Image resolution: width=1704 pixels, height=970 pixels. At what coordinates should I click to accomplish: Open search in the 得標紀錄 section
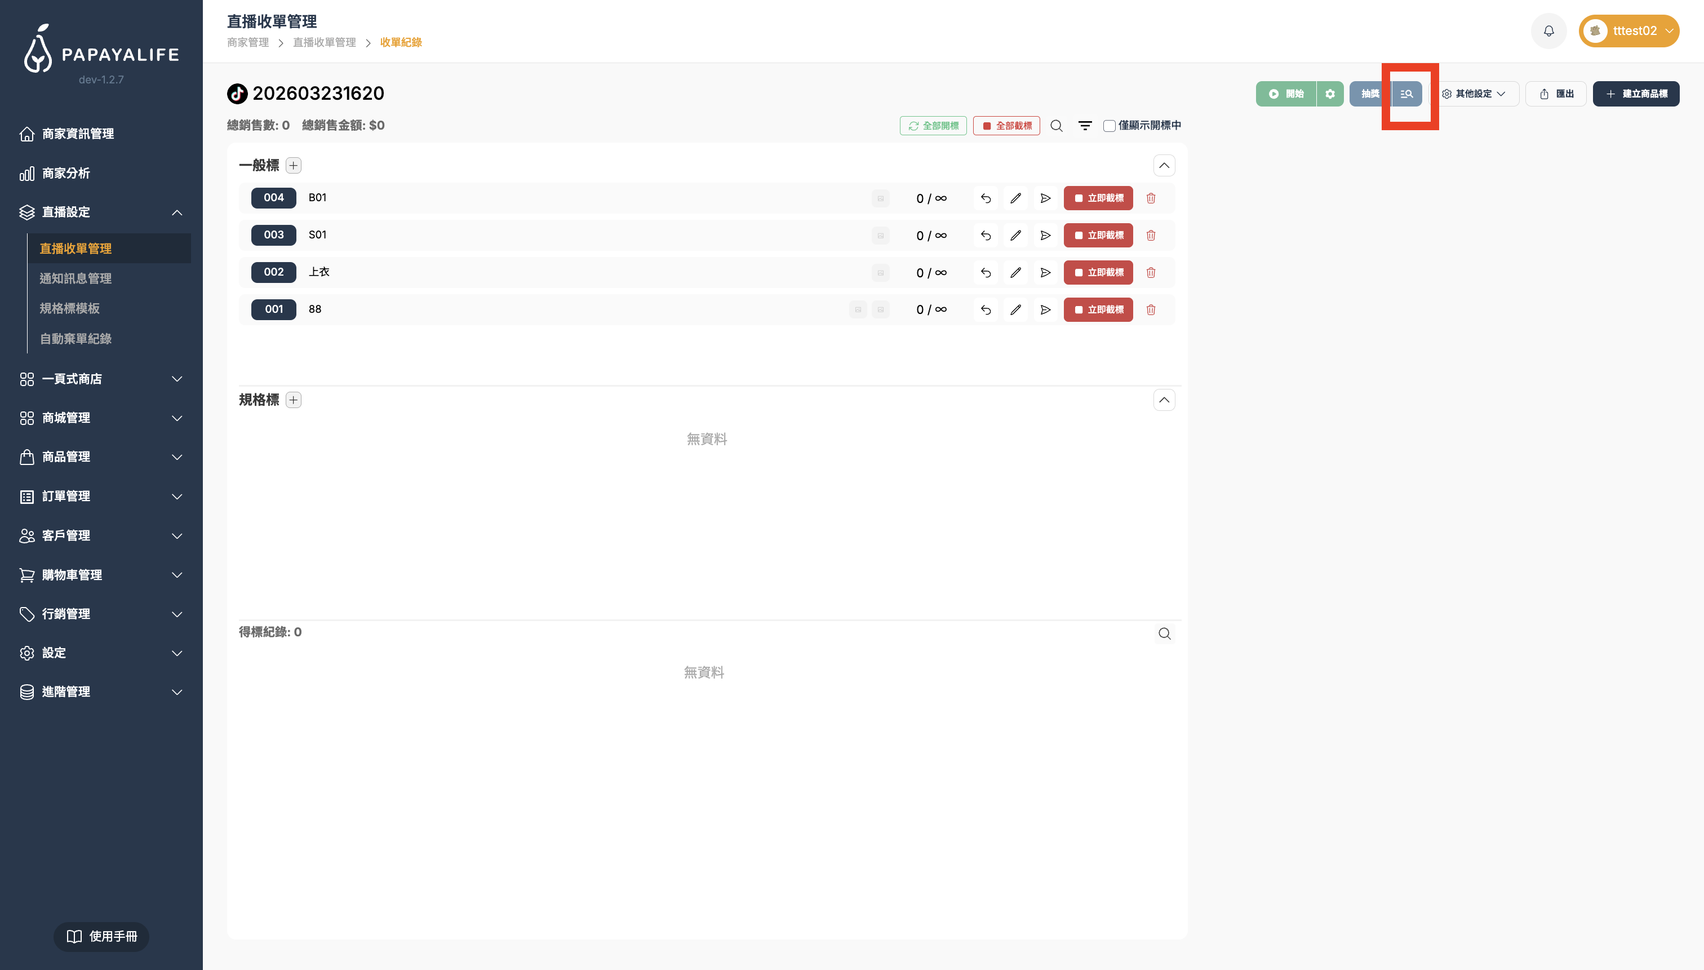[x=1164, y=634]
